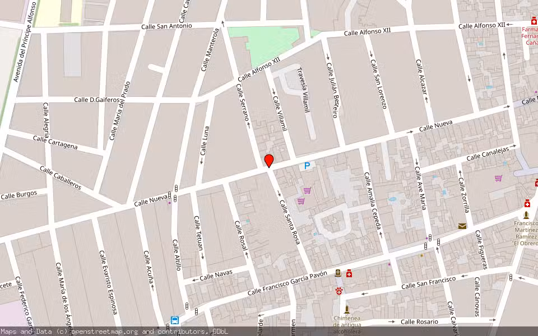This screenshot has height=336, width=538.
Task: Click the monument icon above Francisco Martínez Ramírez label
Action: (526, 215)
